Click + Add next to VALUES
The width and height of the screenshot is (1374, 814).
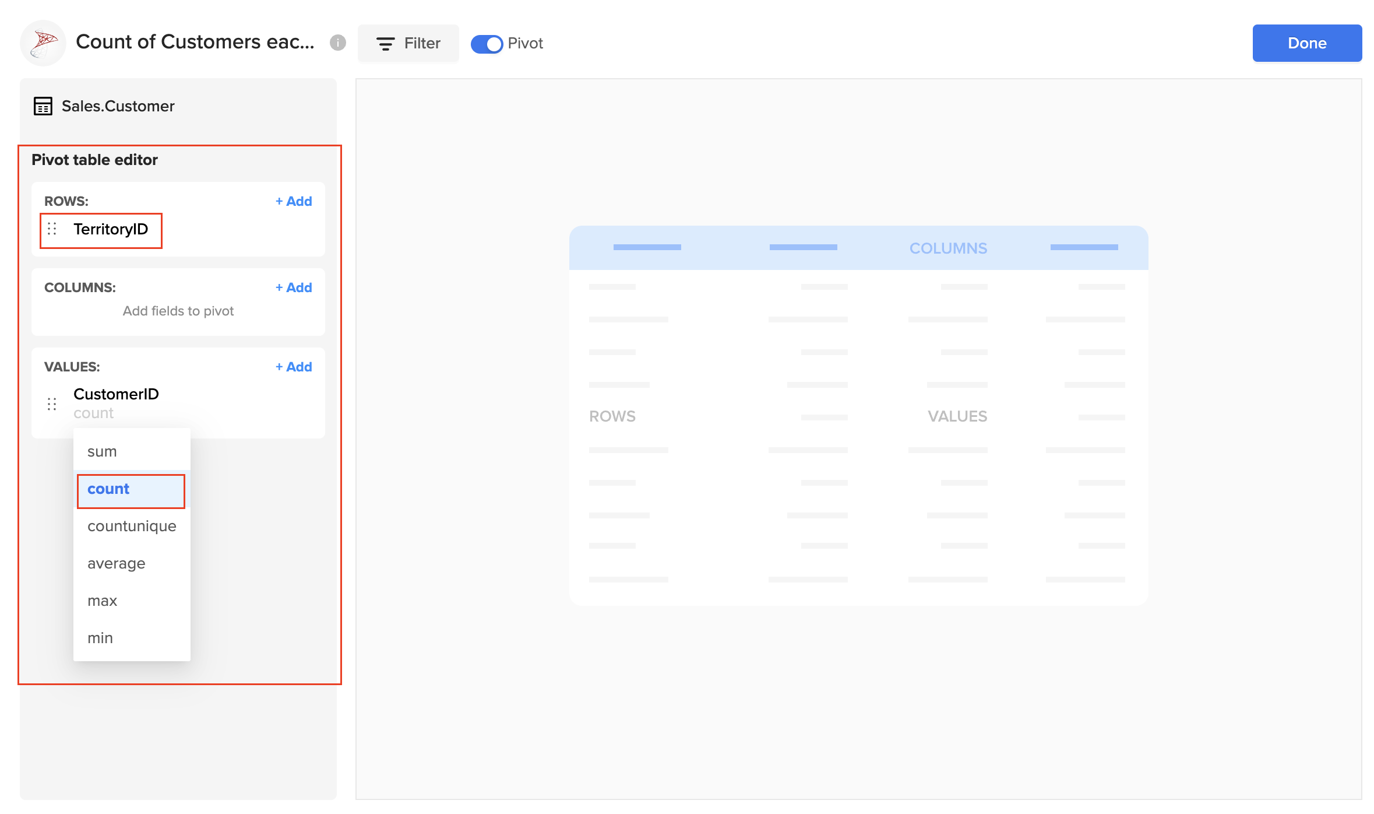pos(294,367)
